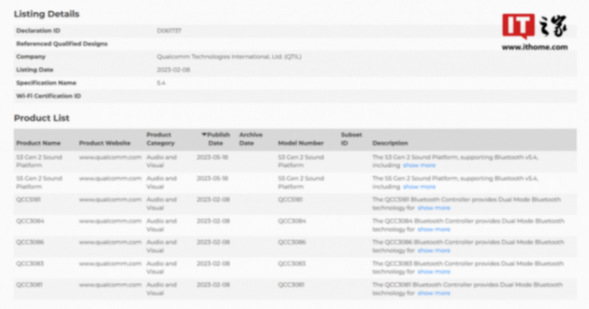Viewport: 589px width, 309px height.
Task: Click publish date 2023-02-08 in the QCC3086 row
Action: point(214,242)
